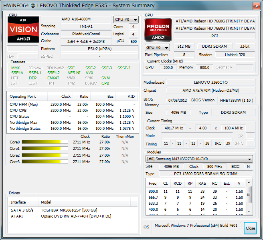The width and height of the screenshot is (263, 240).
Task: Expand the Samsung memory module dropdown
Action: click(199, 159)
